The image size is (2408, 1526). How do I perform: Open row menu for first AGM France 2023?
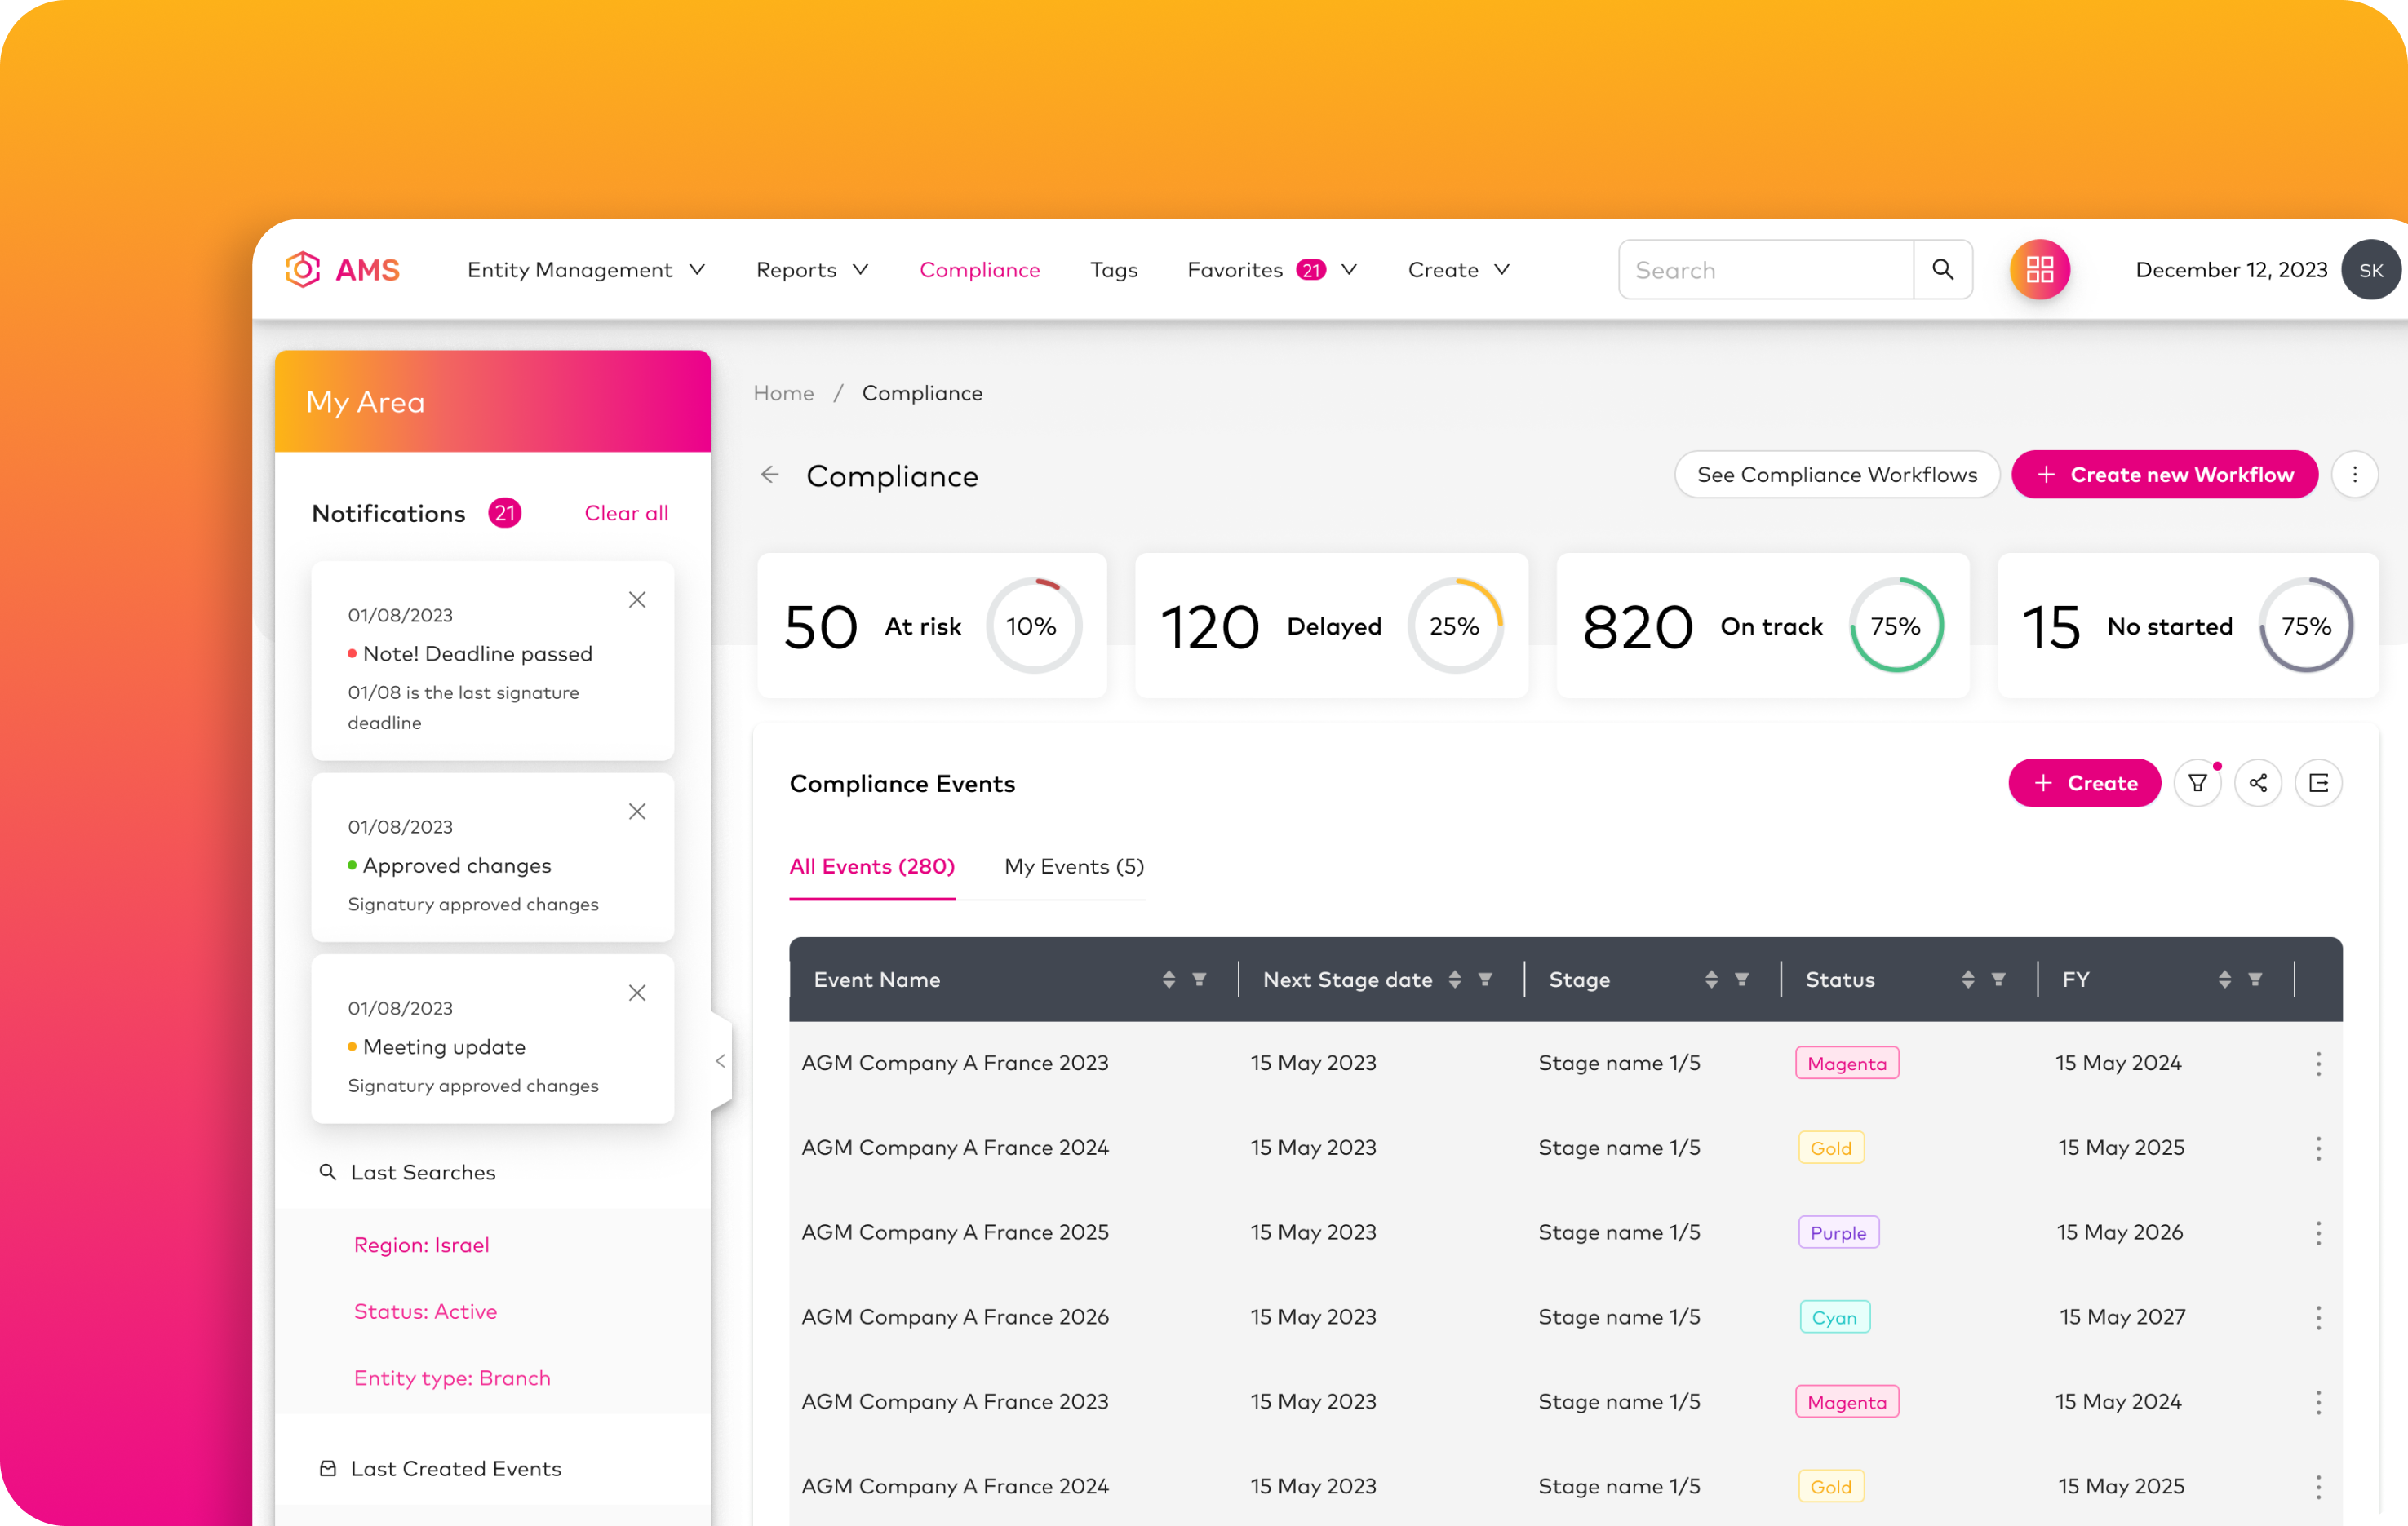2318,1064
